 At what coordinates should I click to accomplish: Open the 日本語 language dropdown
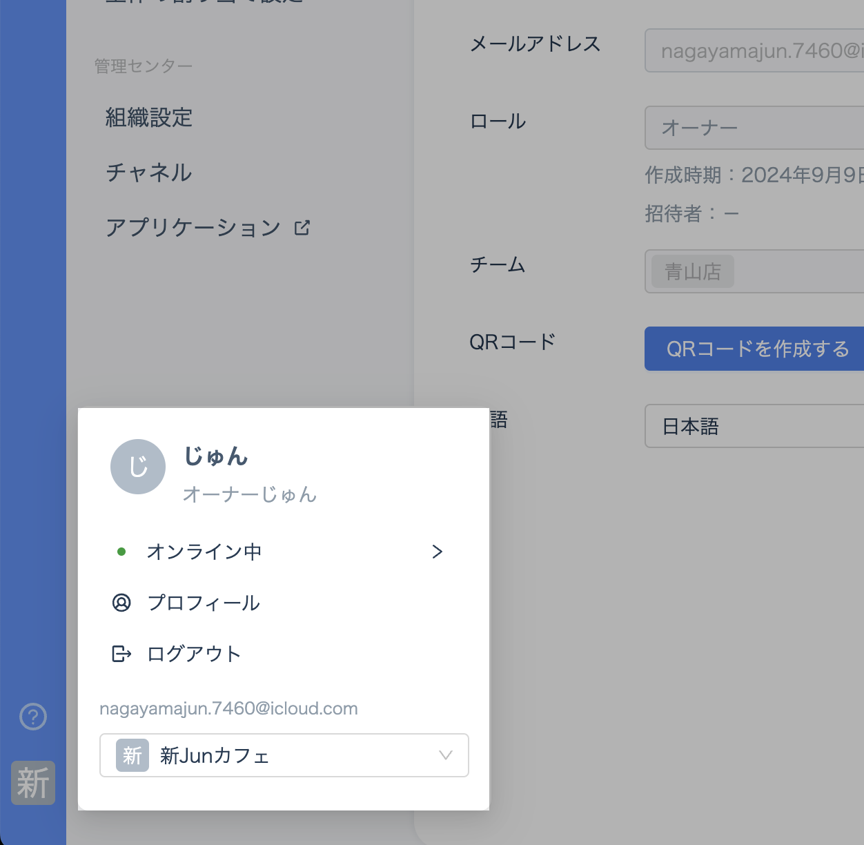[x=754, y=426]
